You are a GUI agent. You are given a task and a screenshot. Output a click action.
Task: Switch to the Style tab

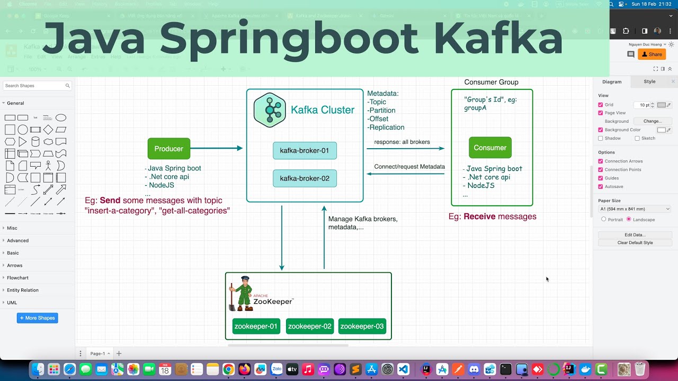pos(649,81)
